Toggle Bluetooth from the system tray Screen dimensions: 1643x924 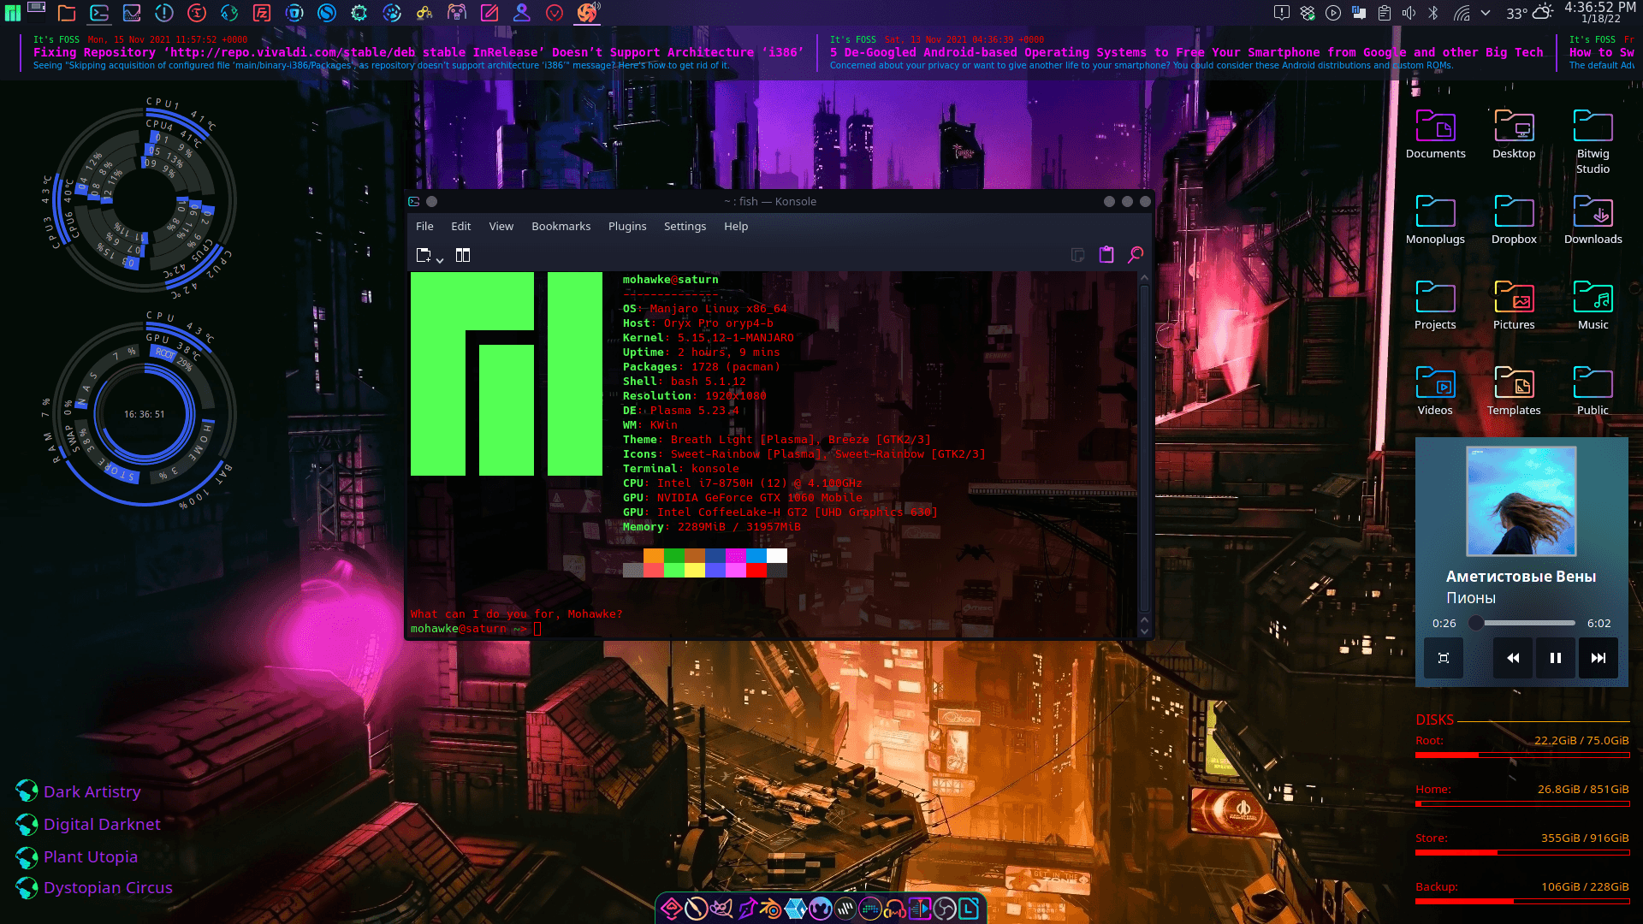point(1433,13)
